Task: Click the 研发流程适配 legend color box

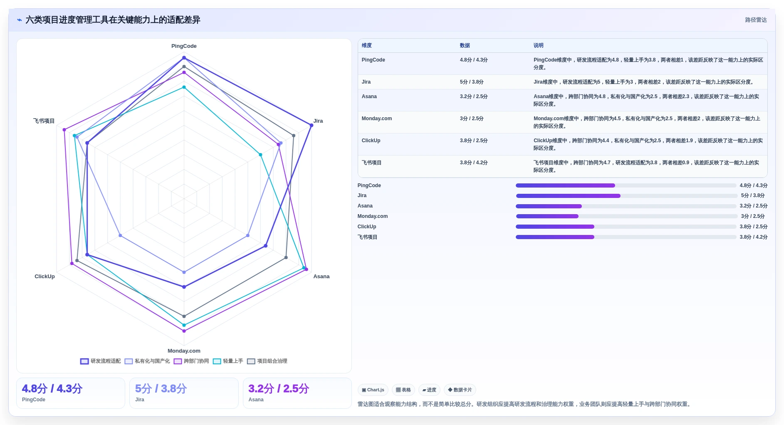Action: pos(84,361)
